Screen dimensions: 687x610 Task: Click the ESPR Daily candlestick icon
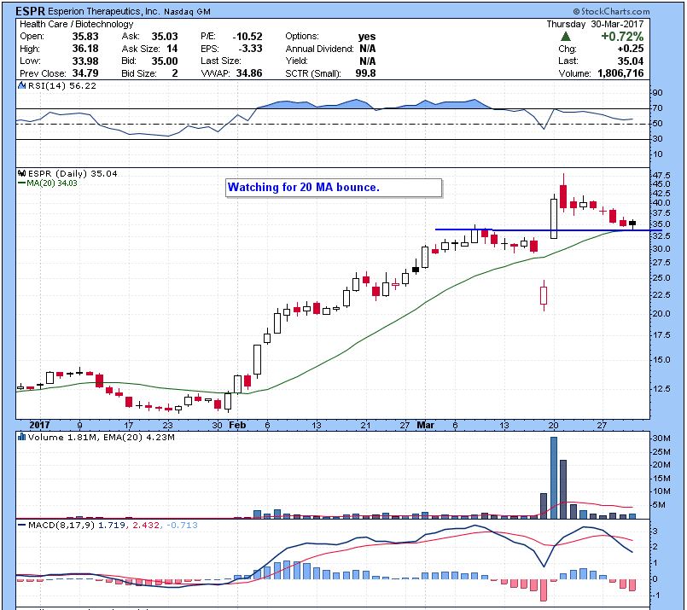coord(21,173)
